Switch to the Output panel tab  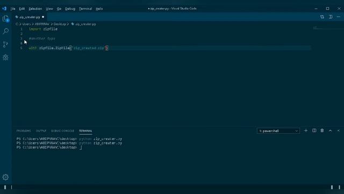[41, 131]
